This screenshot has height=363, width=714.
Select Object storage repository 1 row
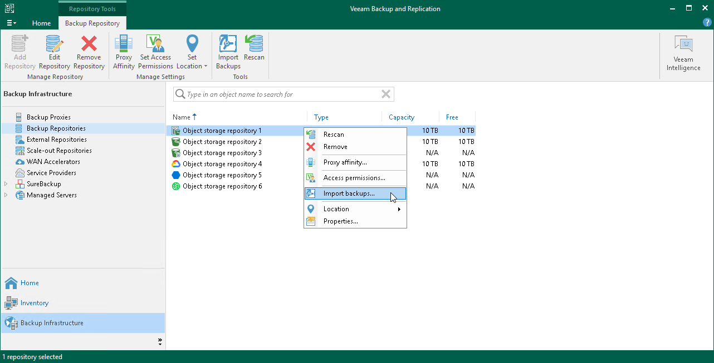pyautogui.click(x=321, y=131)
